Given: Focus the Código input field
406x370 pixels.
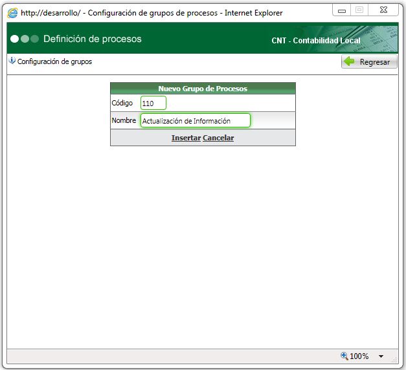Looking at the screenshot, I should tap(153, 103).
